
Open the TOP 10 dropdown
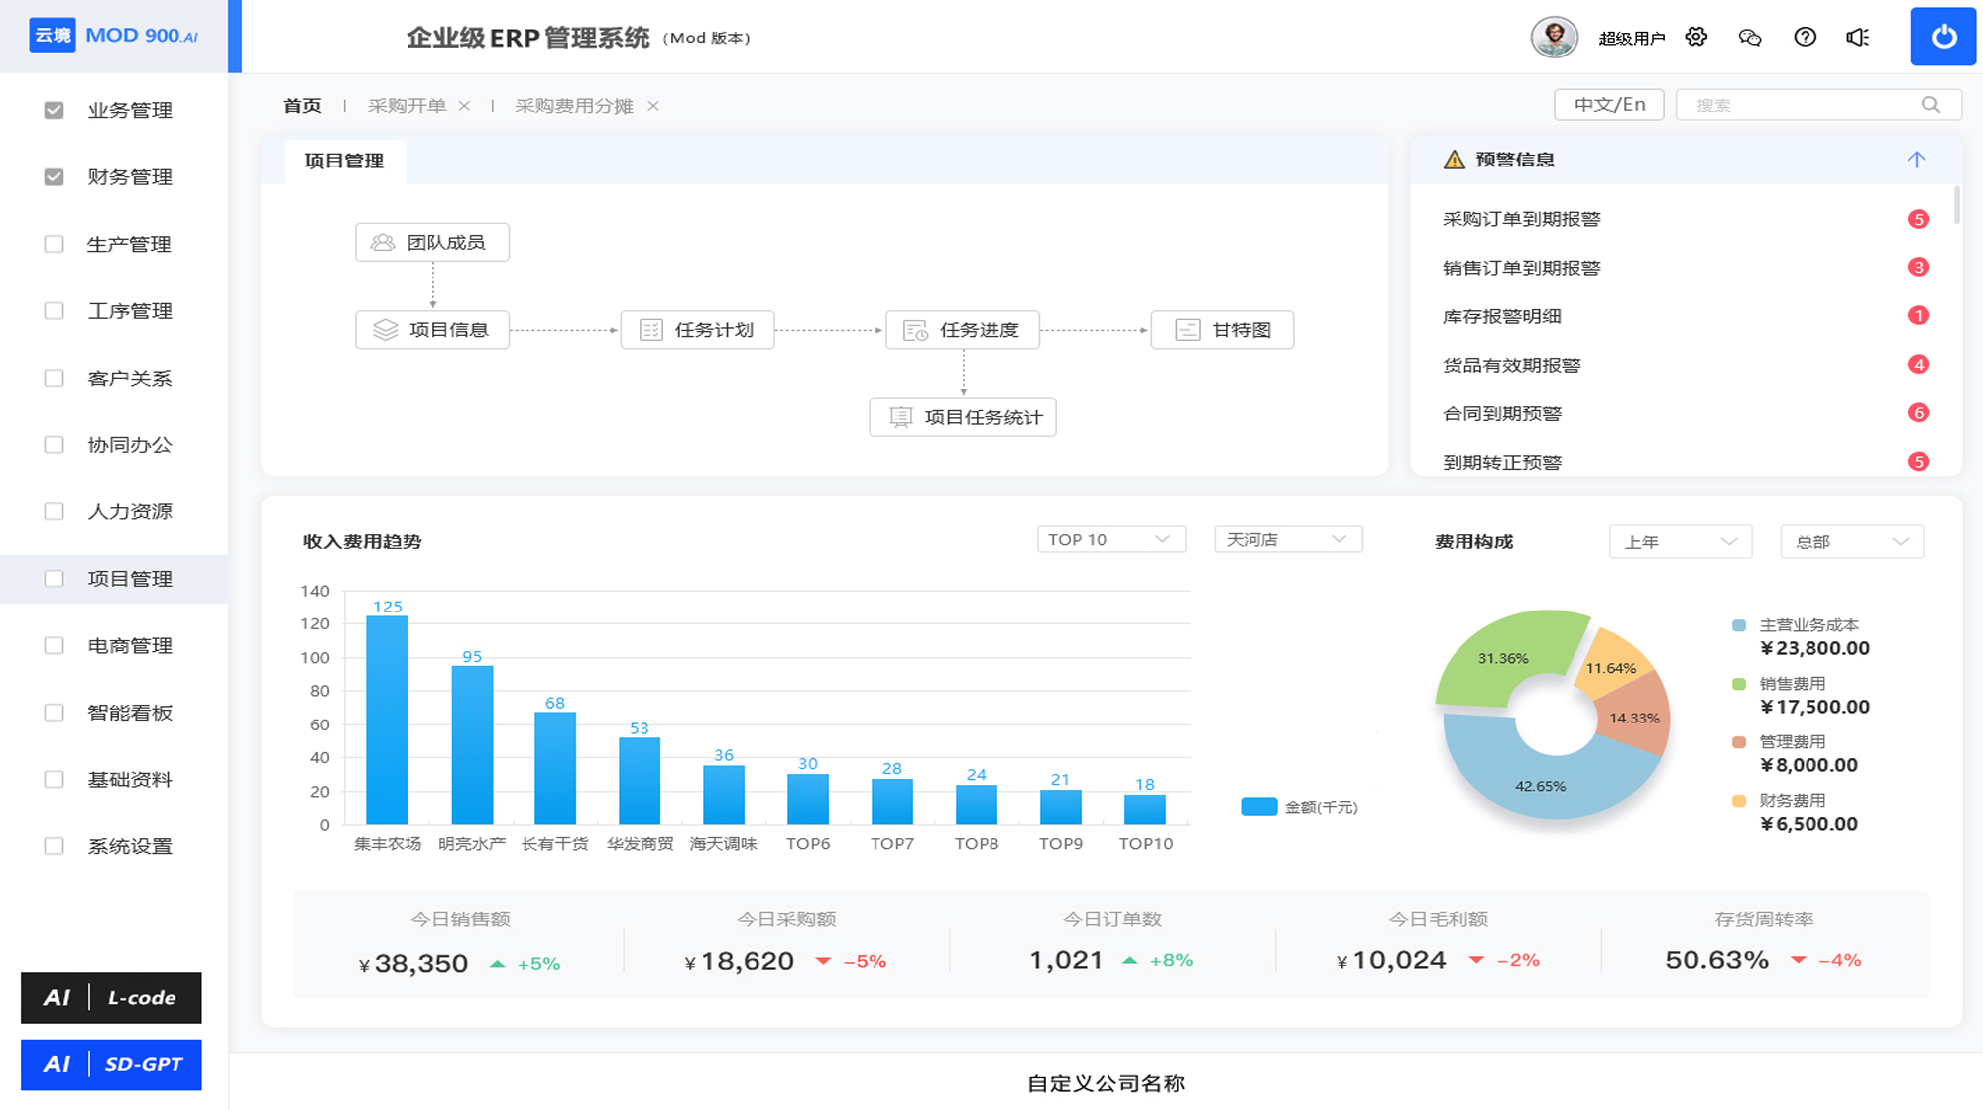click(1110, 539)
